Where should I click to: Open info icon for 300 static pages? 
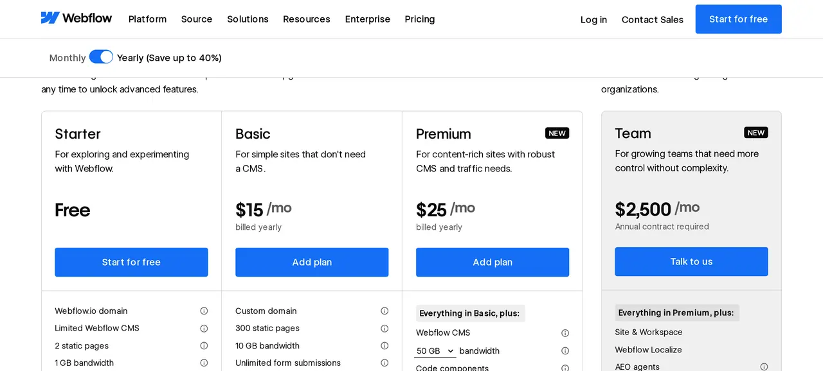click(x=384, y=328)
